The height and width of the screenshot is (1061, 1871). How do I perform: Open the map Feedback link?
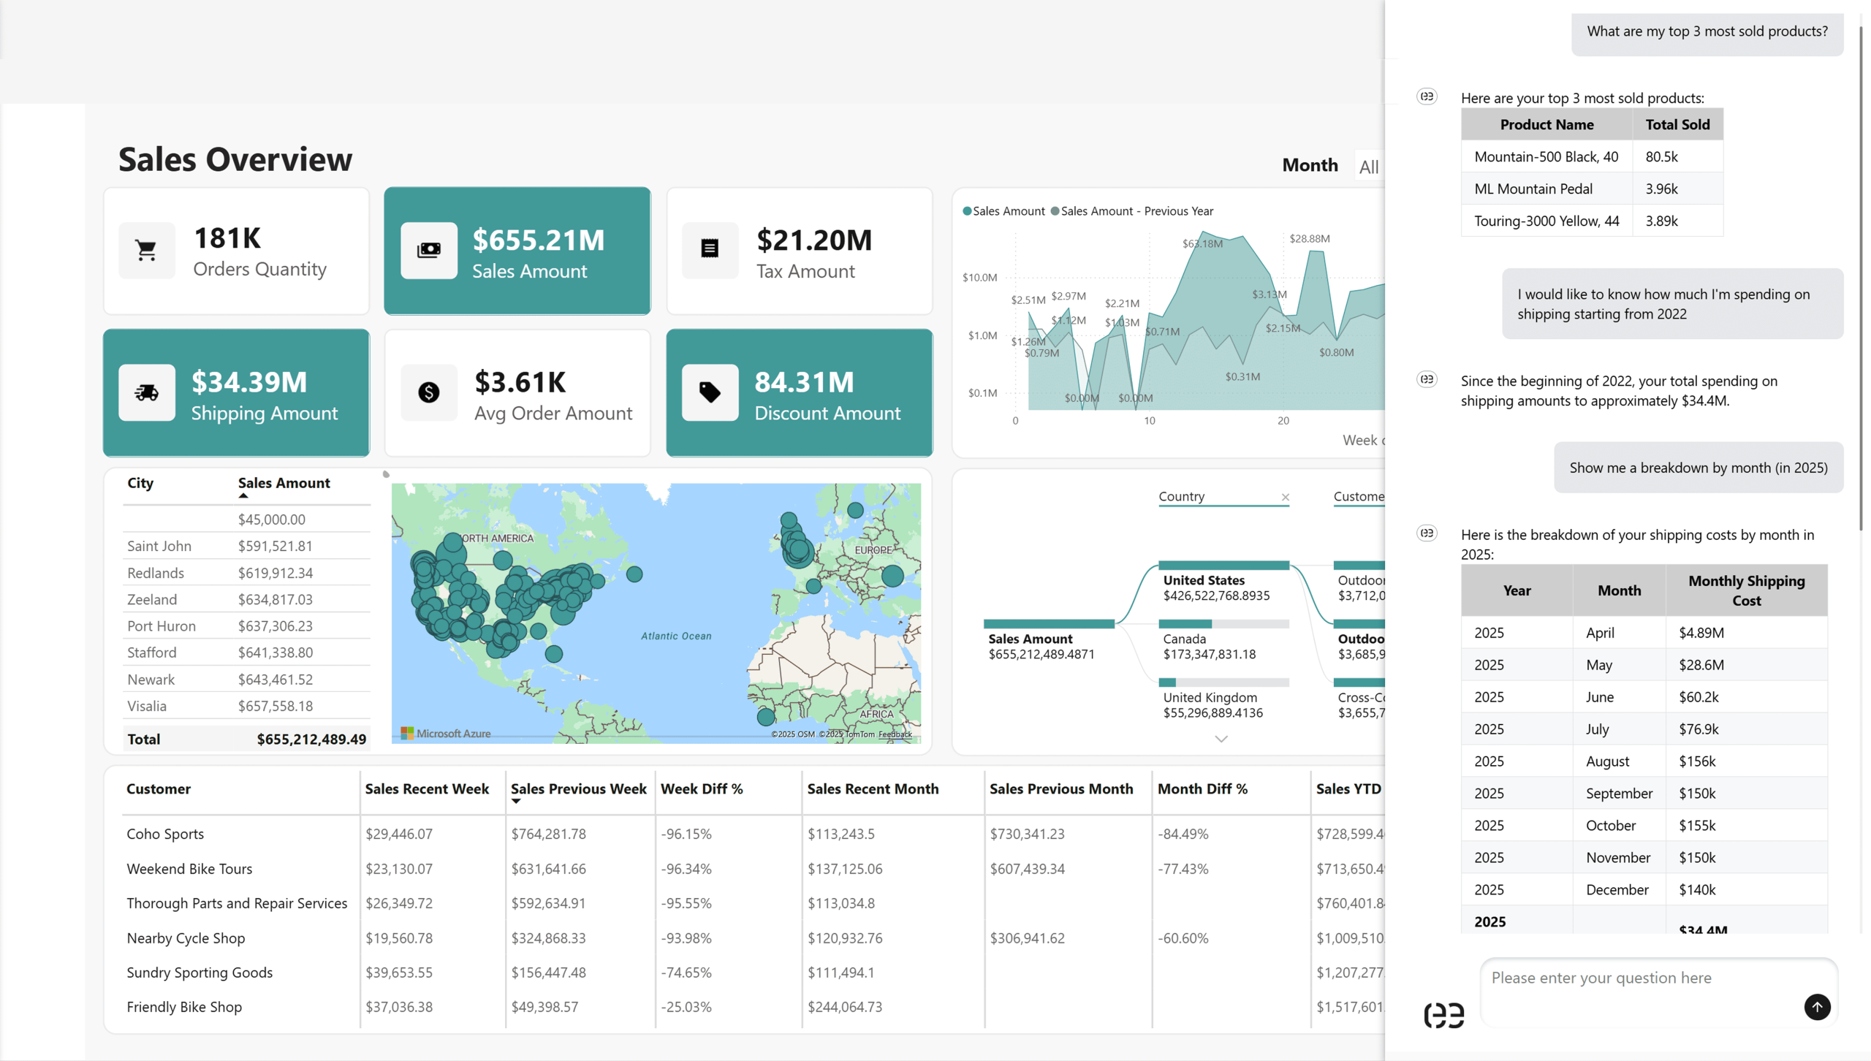tap(895, 734)
